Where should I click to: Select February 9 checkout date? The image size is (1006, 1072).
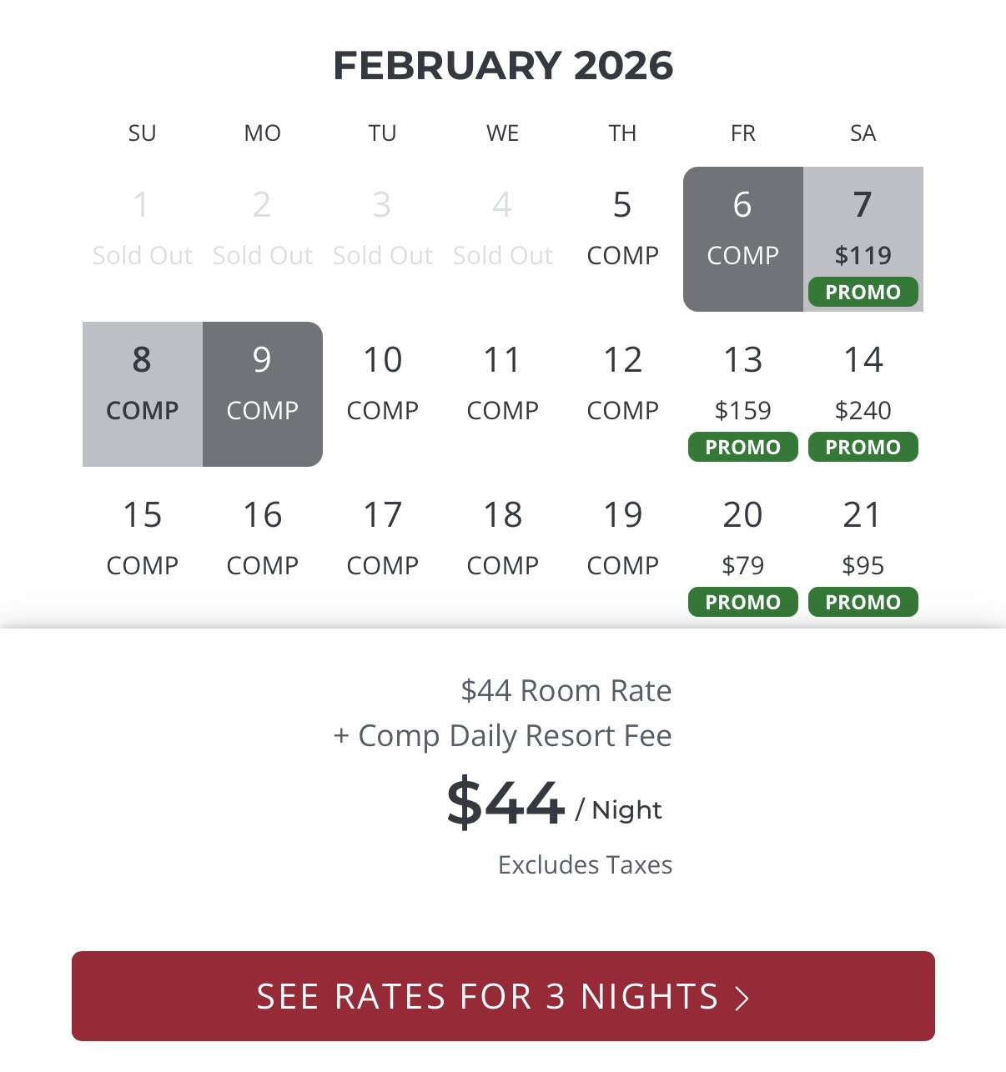coord(262,394)
